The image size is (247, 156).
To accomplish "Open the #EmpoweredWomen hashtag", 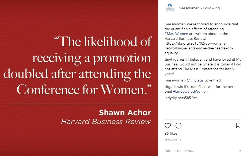I will point(190,91).
